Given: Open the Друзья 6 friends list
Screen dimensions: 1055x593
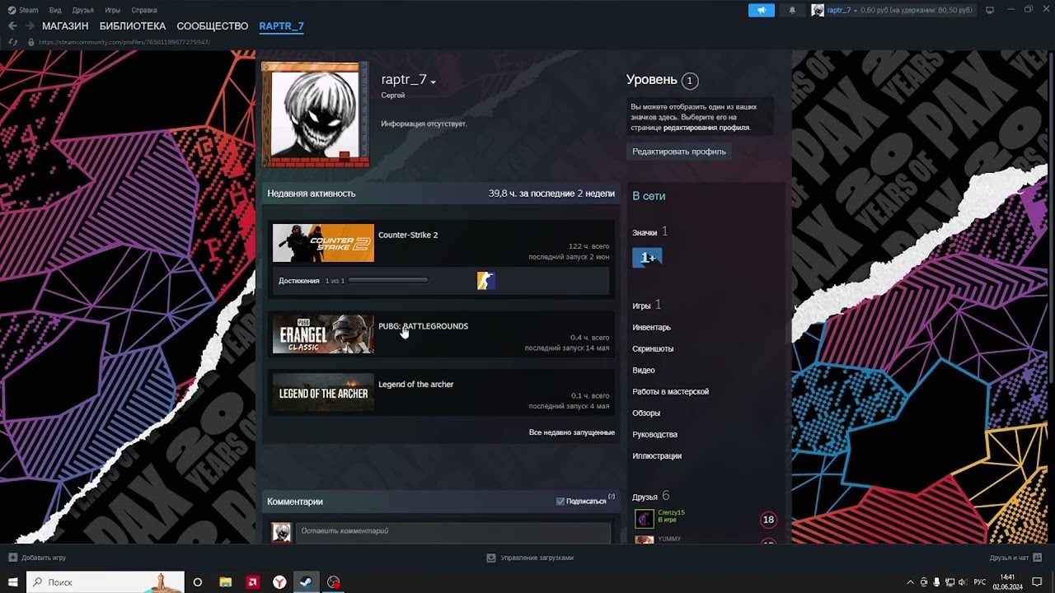Looking at the screenshot, I should (650, 497).
